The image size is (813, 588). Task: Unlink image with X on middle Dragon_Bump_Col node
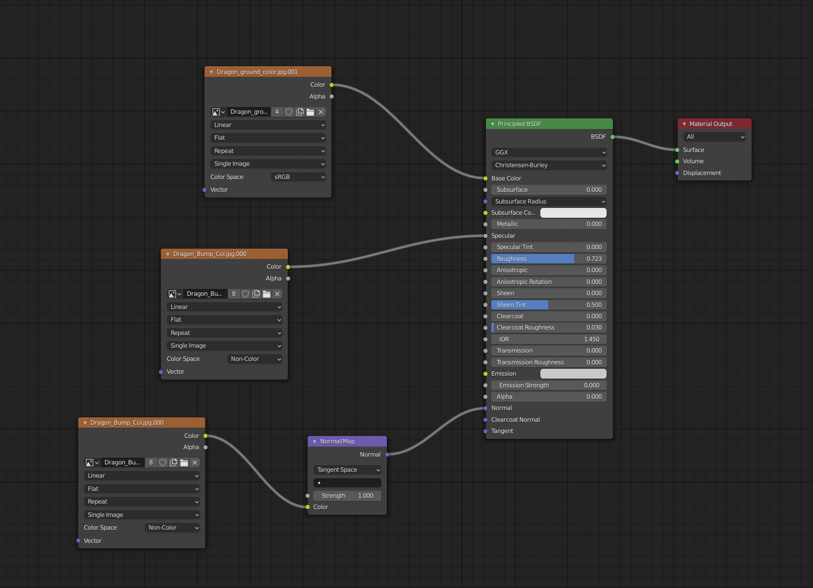click(277, 294)
